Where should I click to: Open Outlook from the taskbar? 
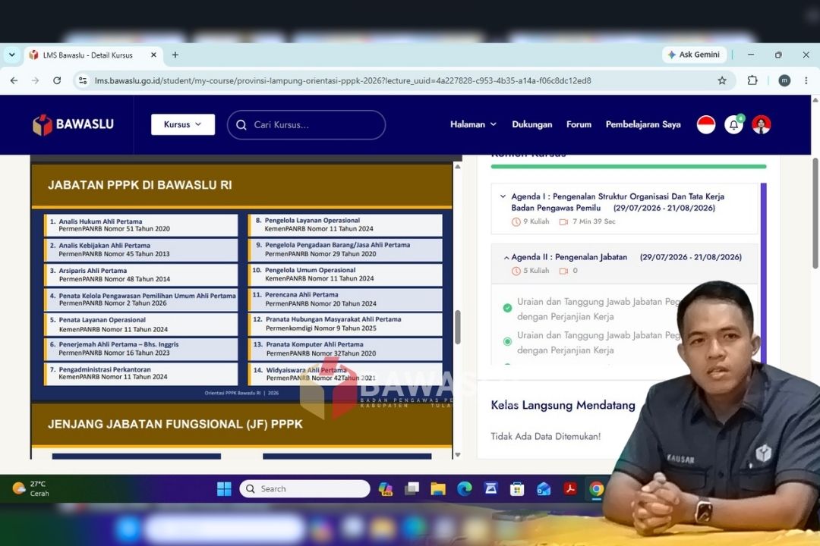[x=544, y=488]
